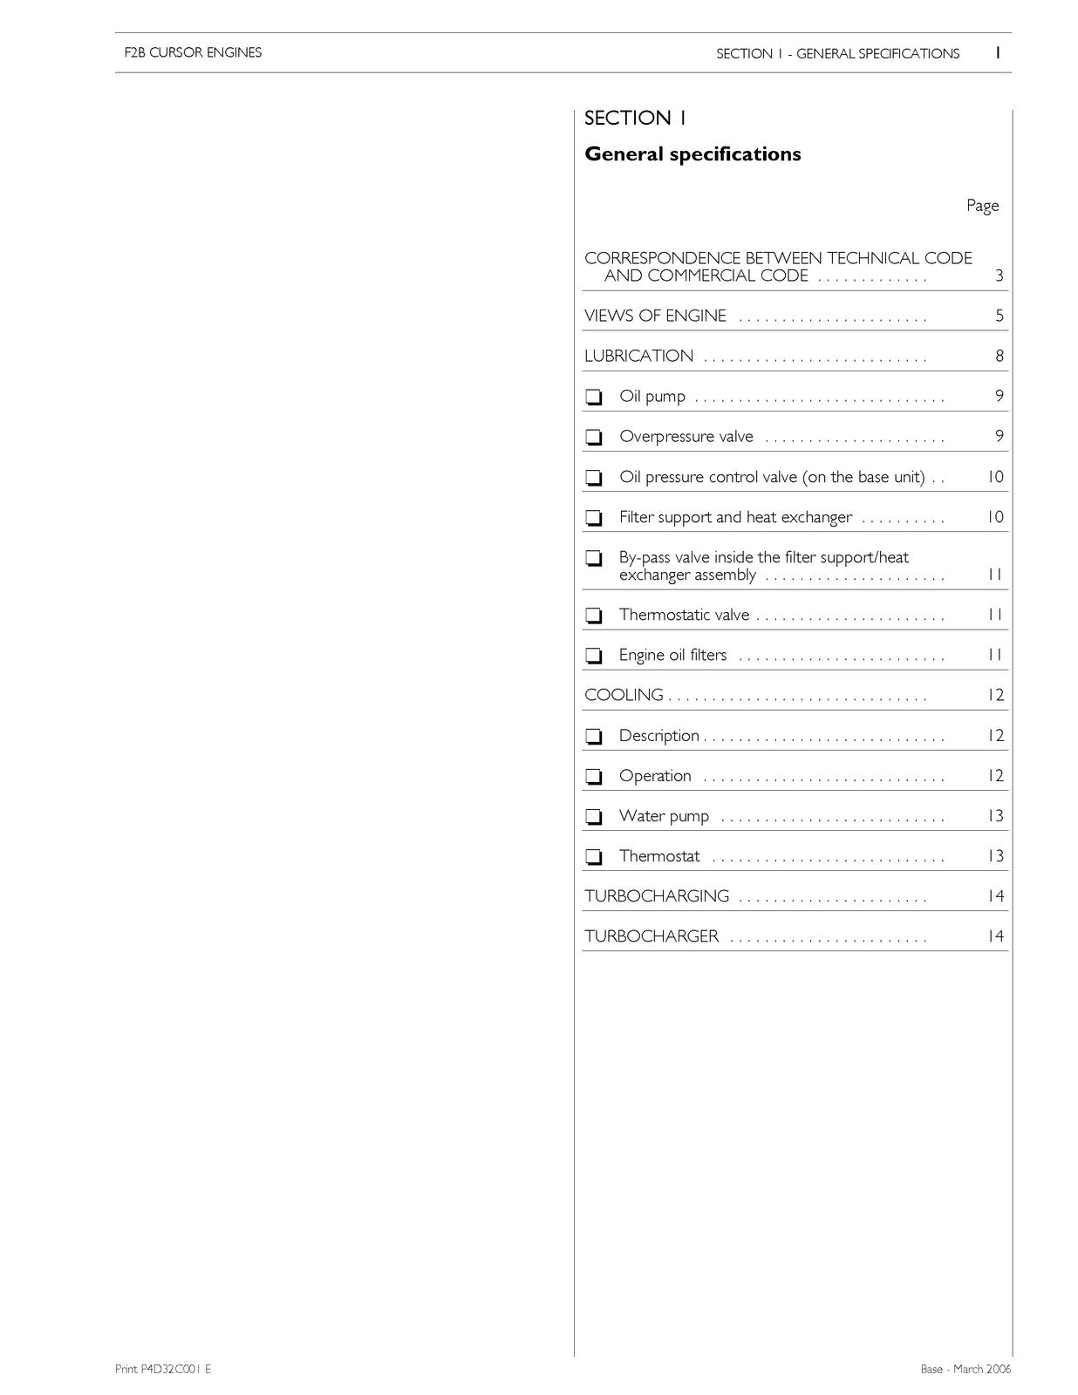The image size is (1078, 1395).
Task: Tick the Water pump checkbox
Action: point(594,818)
